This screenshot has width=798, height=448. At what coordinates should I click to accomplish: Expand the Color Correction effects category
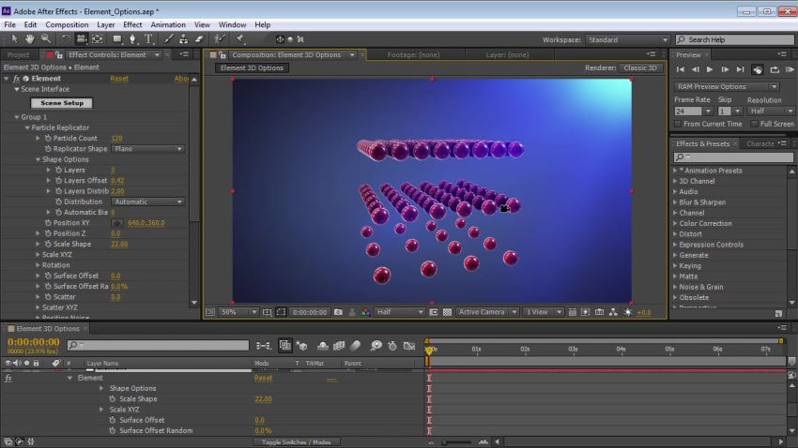675,223
